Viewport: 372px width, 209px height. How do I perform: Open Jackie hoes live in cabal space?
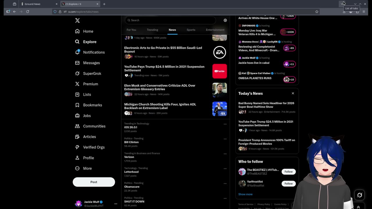[x=254, y=63]
